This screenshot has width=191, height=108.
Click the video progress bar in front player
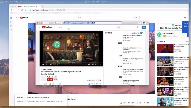click(71, 63)
